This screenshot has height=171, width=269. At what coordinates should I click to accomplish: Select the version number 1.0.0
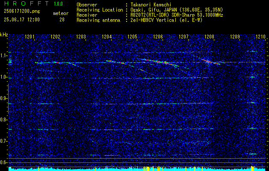[x=58, y=3]
